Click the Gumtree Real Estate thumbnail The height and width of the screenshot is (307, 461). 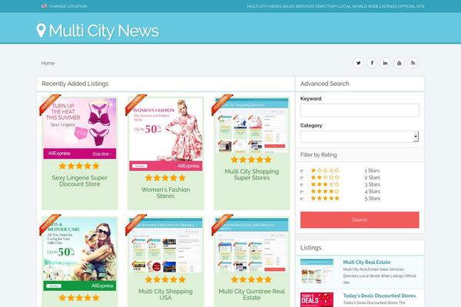[x=252, y=246]
